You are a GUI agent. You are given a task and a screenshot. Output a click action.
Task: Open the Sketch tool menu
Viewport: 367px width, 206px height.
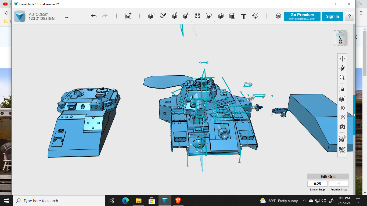tap(163, 16)
